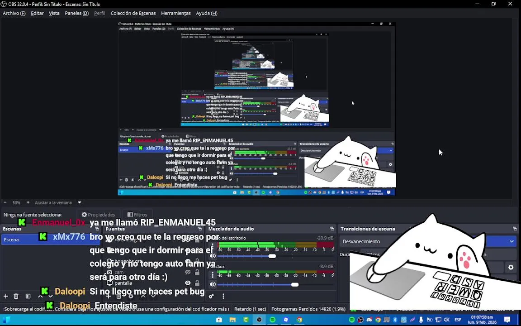Click the 53% preview zoom value

click(x=16, y=202)
